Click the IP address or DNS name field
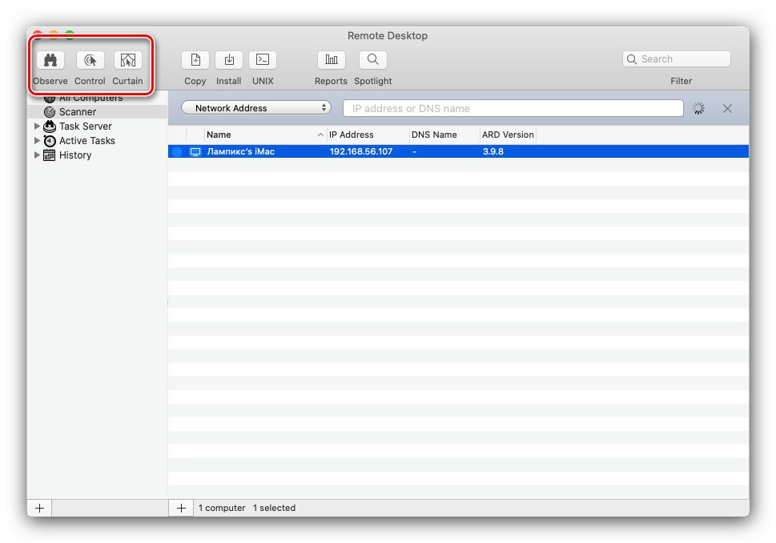The width and height of the screenshot is (776, 543). [513, 108]
